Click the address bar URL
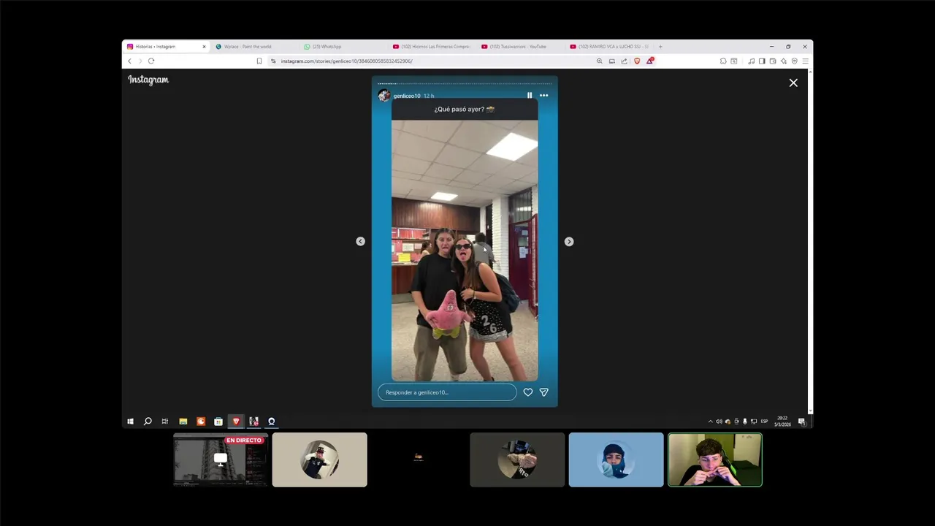The height and width of the screenshot is (526, 935). (347, 61)
